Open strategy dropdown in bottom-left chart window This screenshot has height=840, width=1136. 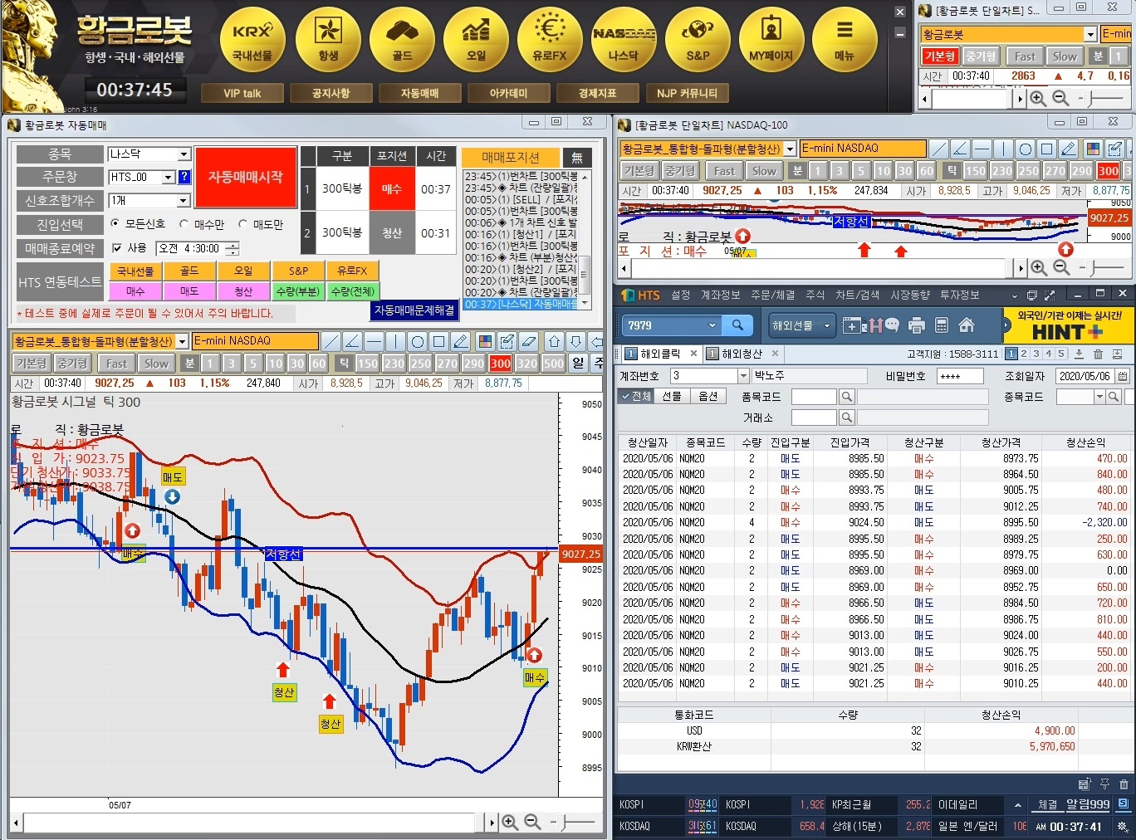tap(182, 342)
